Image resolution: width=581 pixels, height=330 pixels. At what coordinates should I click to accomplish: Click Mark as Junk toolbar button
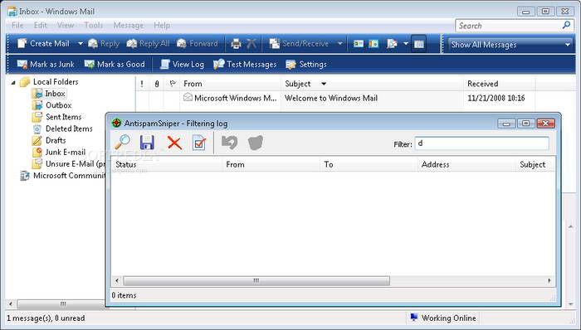[46, 65]
